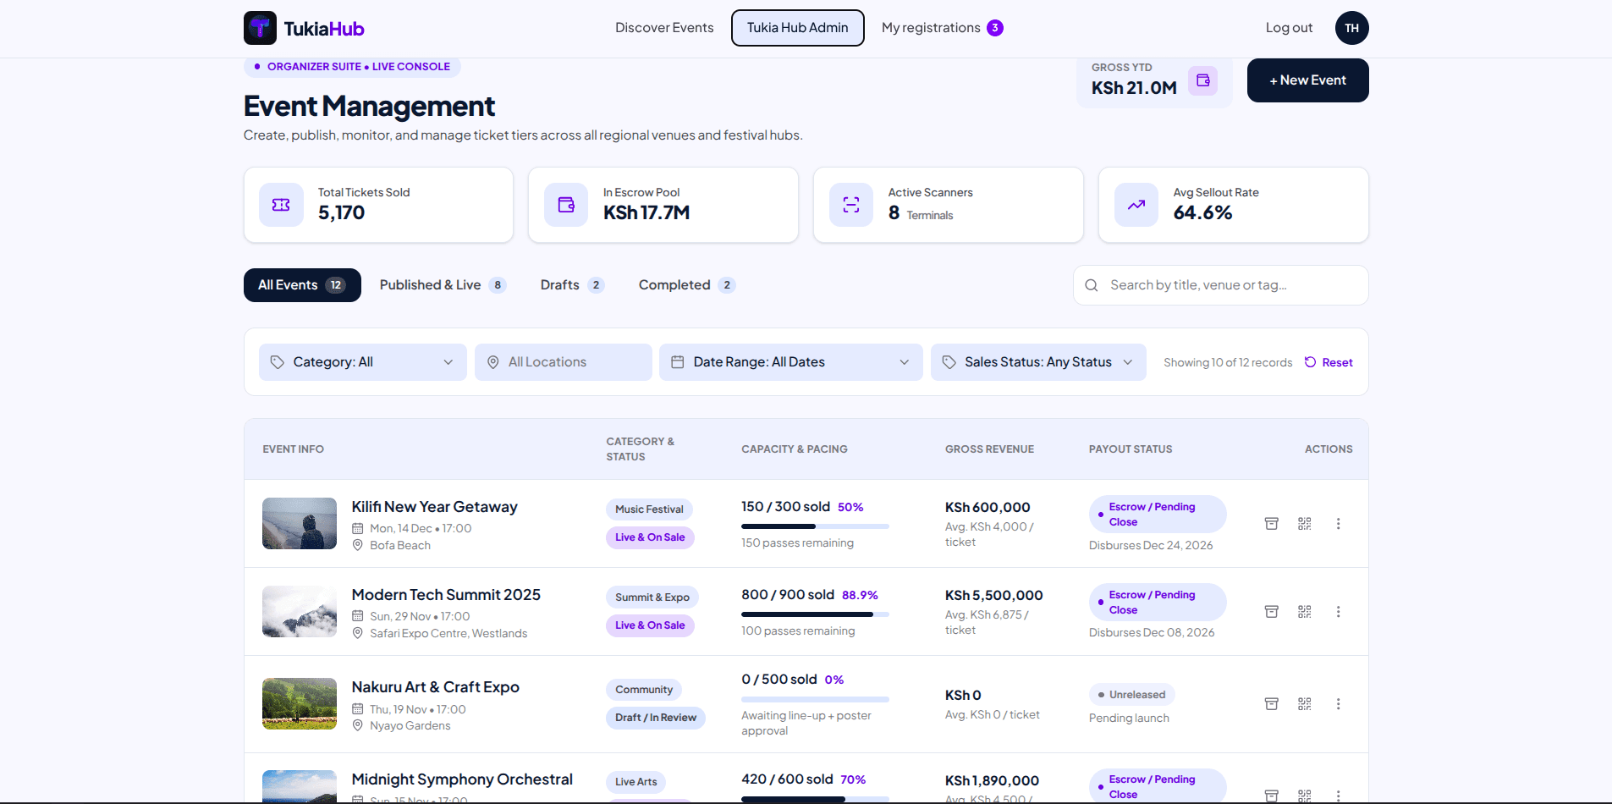Click the Modern Tech Summit sales progress bar
The height and width of the screenshot is (804, 1612).
tap(815, 614)
